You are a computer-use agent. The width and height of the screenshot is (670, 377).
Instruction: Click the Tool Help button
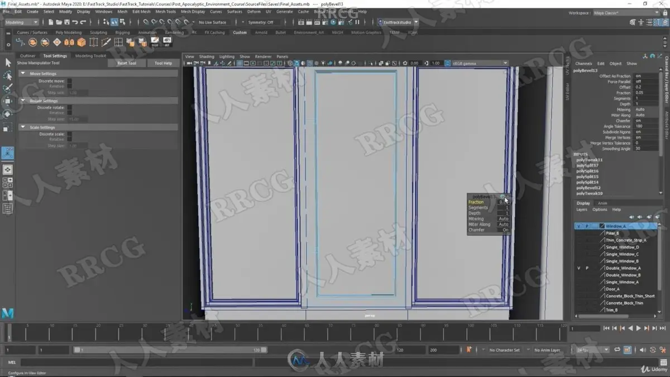pyautogui.click(x=163, y=63)
